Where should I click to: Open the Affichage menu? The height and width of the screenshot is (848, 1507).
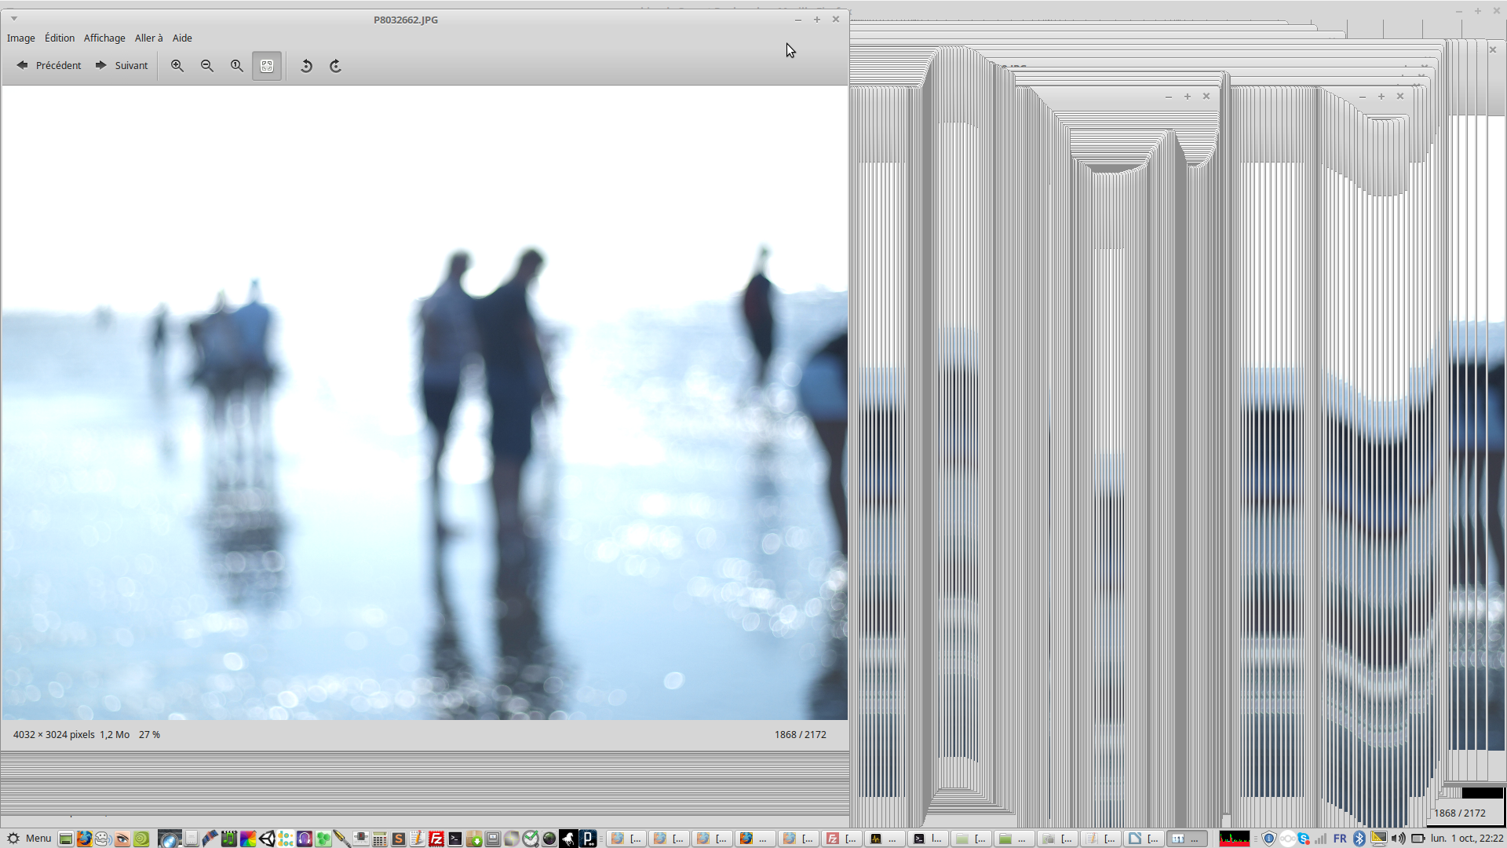(104, 38)
